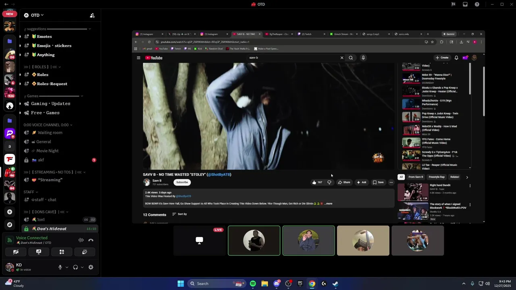Click the YouTube logo in stream
Viewport: 516px width, 290px height.
pos(154,58)
